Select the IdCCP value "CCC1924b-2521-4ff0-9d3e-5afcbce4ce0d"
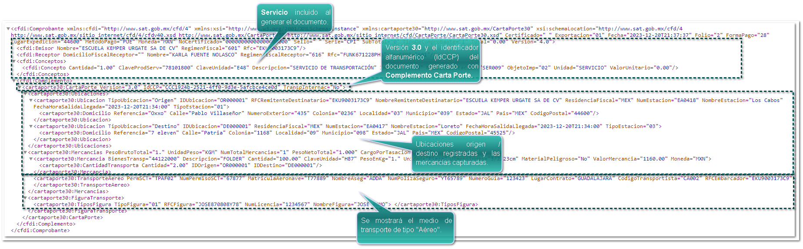 point(222,87)
